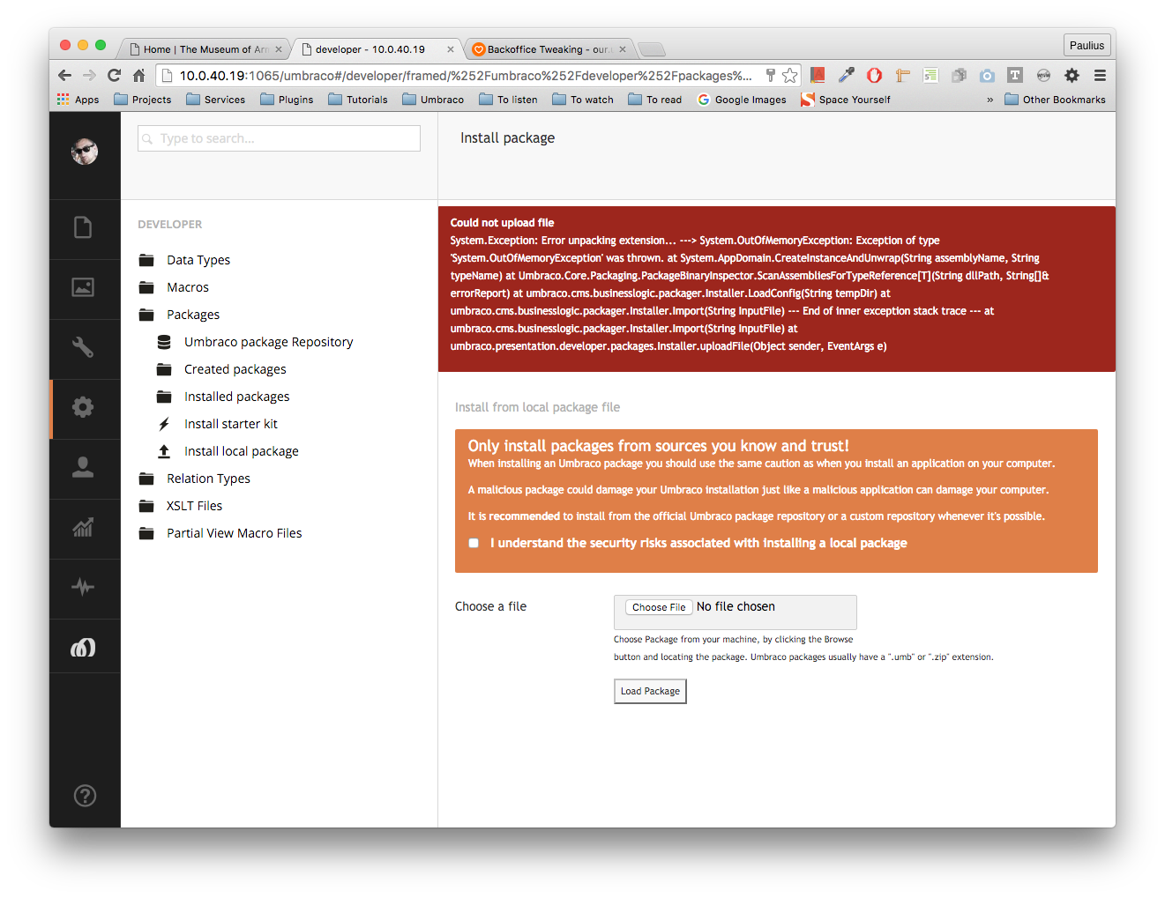The image size is (1165, 898).
Task: Click the red book extension icon
Action: click(x=818, y=76)
